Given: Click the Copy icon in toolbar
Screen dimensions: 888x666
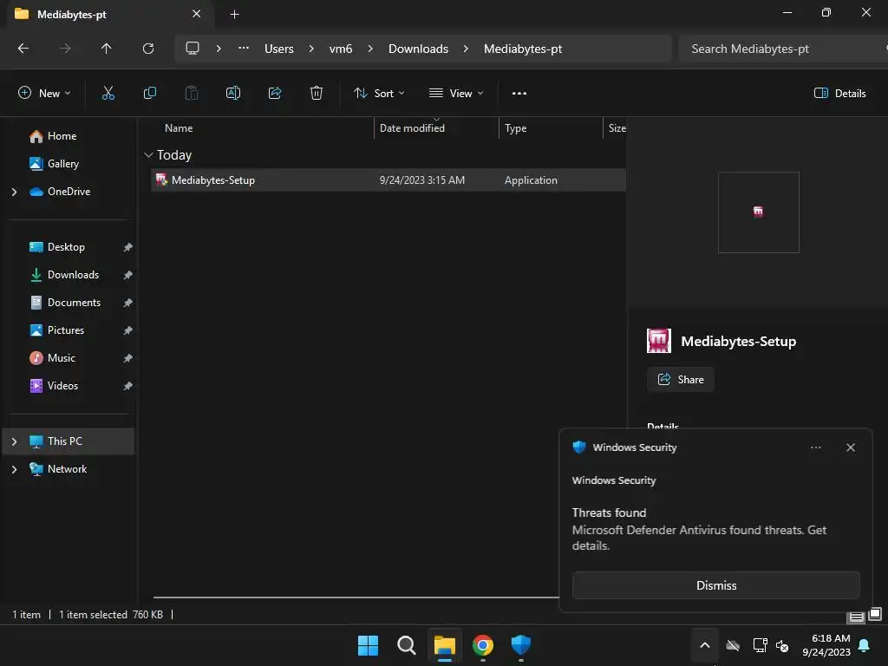Looking at the screenshot, I should click(149, 94).
